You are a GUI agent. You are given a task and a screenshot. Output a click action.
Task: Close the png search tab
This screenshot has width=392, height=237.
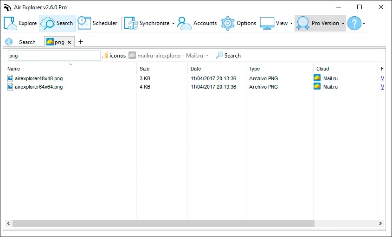click(x=69, y=42)
